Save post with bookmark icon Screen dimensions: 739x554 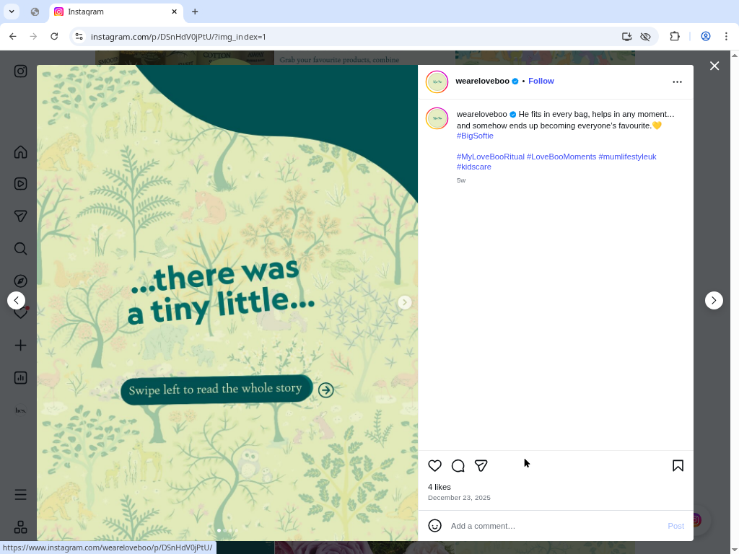(x=678, y=466)
